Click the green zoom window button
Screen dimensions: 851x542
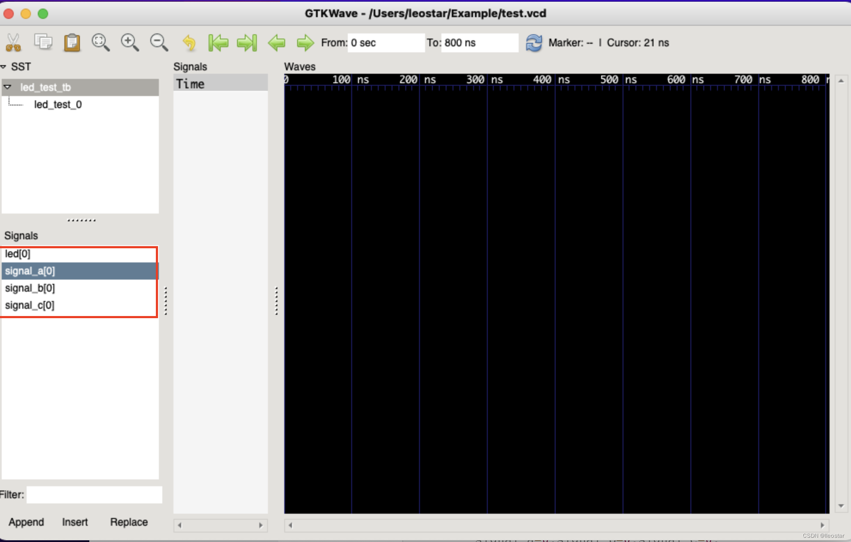coord(43,14)
